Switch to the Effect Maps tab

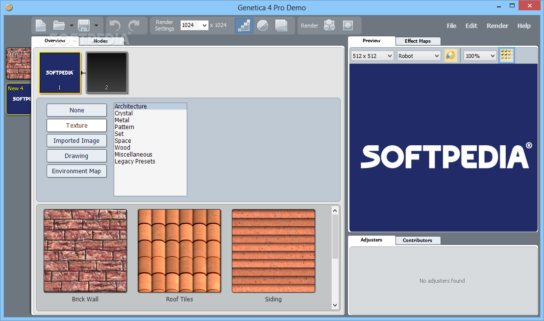tap(418, 41)
